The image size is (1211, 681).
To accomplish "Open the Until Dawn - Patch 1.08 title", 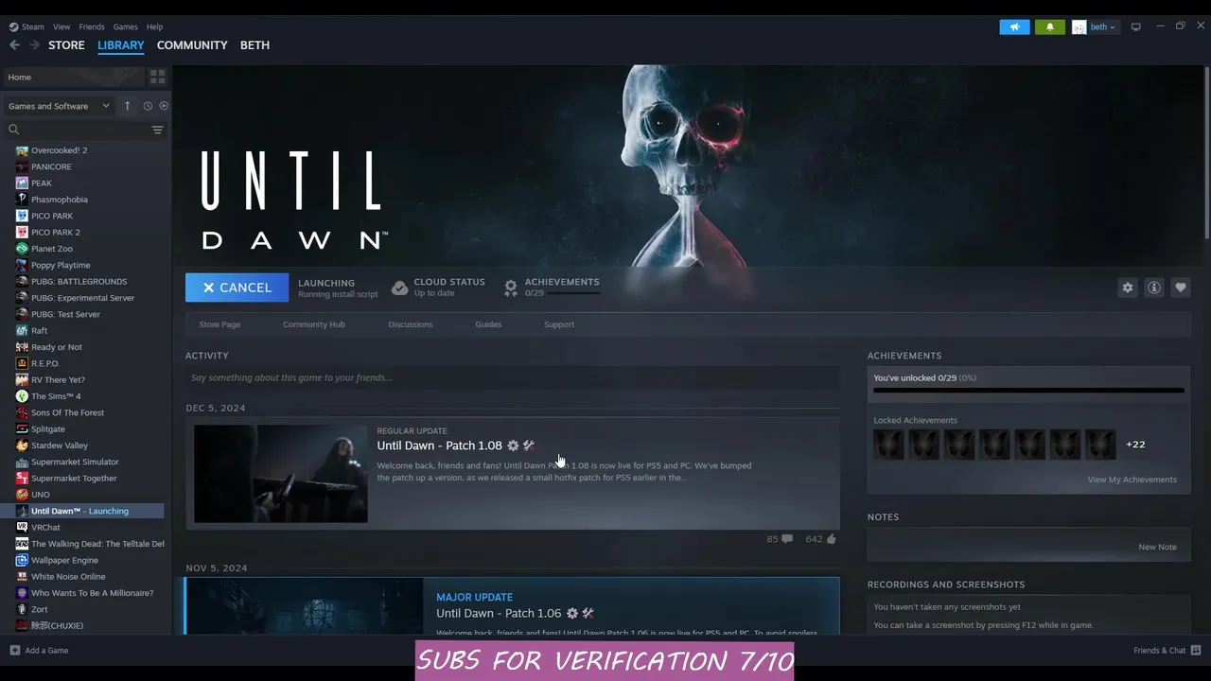I will coord(439,445).
